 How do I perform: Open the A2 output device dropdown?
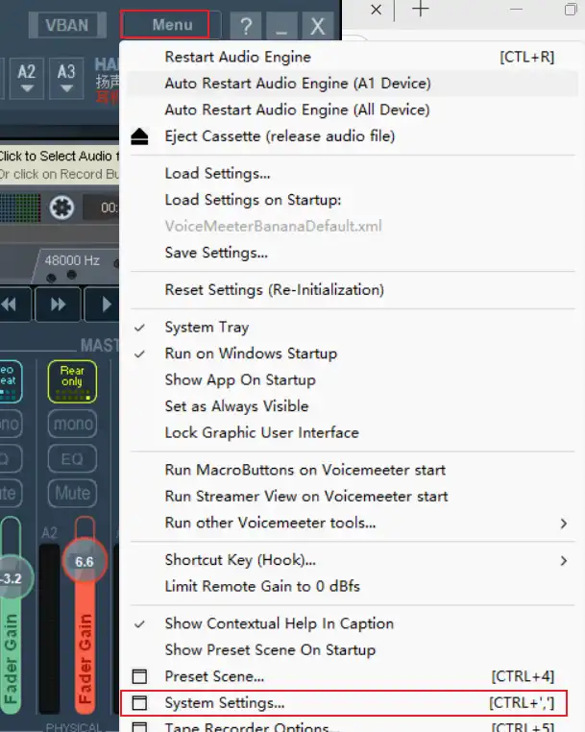(27, 78)
